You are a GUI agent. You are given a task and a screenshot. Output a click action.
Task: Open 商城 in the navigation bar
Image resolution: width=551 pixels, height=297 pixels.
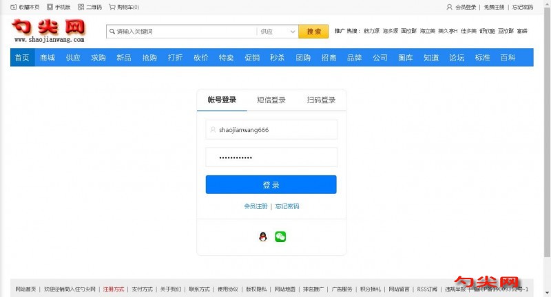coord(48,58)
